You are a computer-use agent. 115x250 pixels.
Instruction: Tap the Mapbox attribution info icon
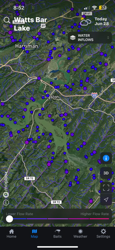coord(6,202)
